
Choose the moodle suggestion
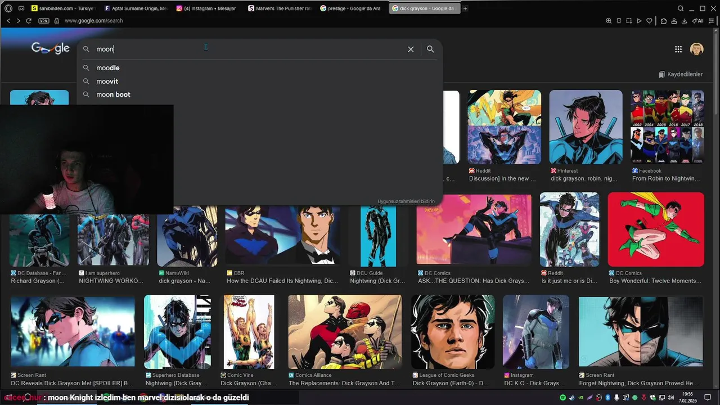pyautogui.click(x=259, y=68)
